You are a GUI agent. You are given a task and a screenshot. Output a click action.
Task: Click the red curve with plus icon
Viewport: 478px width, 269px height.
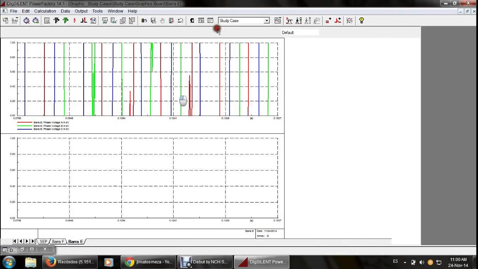(338, 21)
